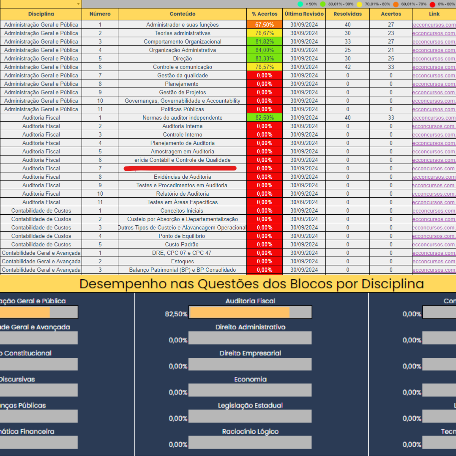Open the link for Normas do auditor independente

point(434,118)
